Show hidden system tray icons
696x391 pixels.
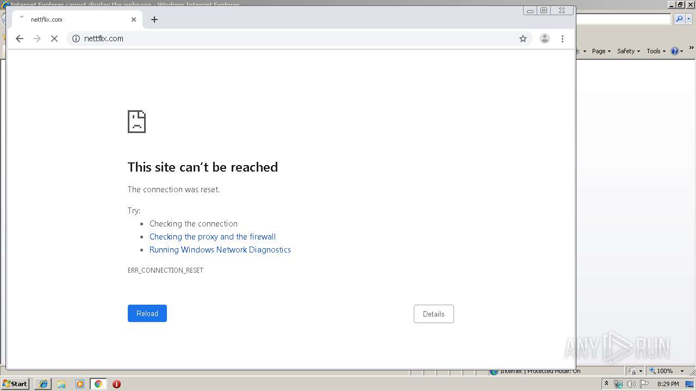click(x=607, y=384)
